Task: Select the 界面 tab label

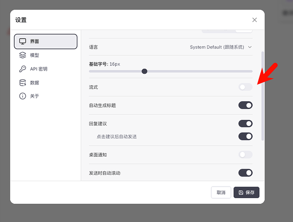Action: coord(35,41)
